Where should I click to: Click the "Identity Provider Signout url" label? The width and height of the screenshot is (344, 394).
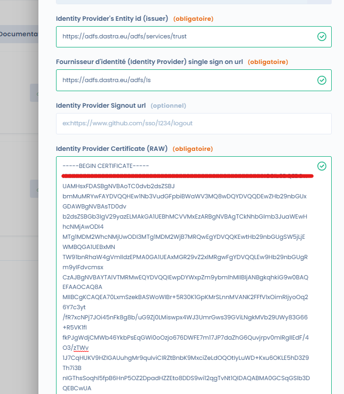coord(101,106)
